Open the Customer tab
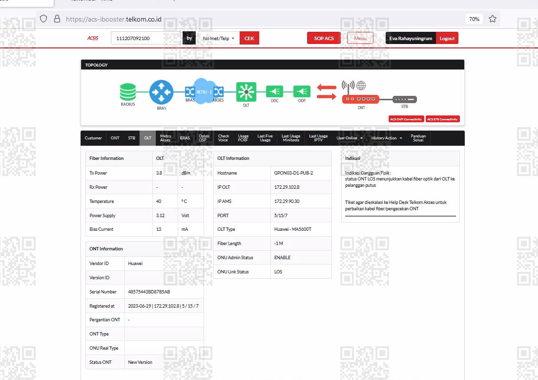 [x=93, y=138]
